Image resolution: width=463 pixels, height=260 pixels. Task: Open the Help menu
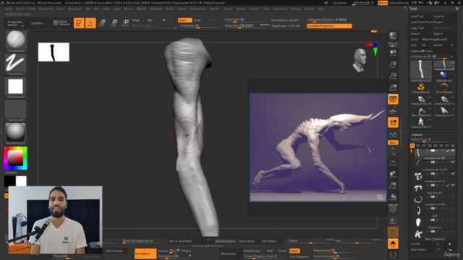tap(320, 9)
